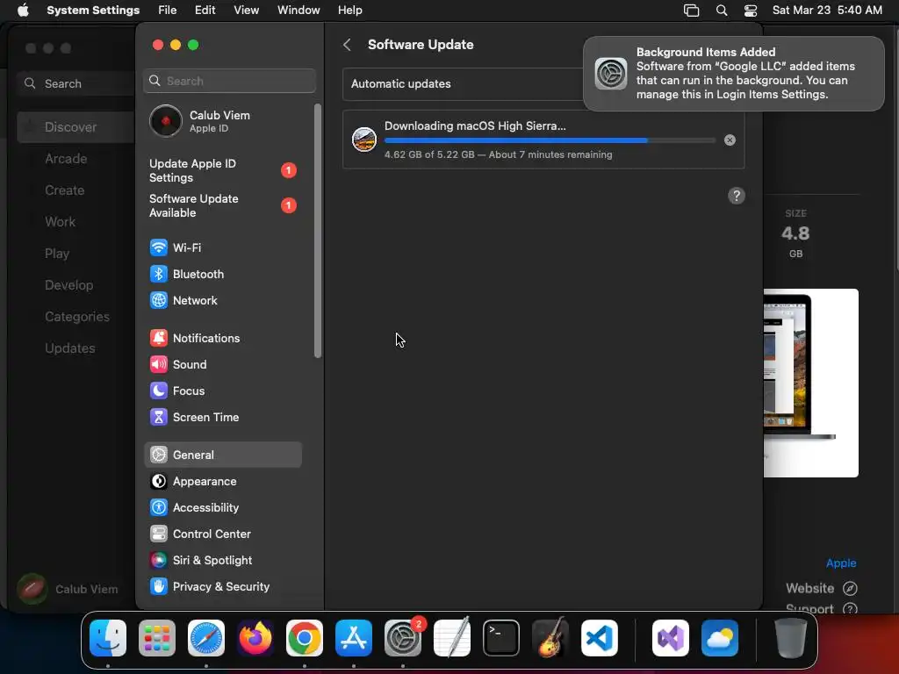Click the Stage Manager menu bar icon
Viewport: 899px width, 674px height.
point(692,11)
